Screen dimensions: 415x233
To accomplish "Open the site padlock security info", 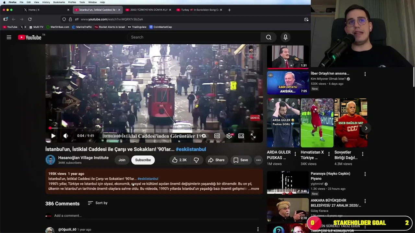I will tap(70, 19).
